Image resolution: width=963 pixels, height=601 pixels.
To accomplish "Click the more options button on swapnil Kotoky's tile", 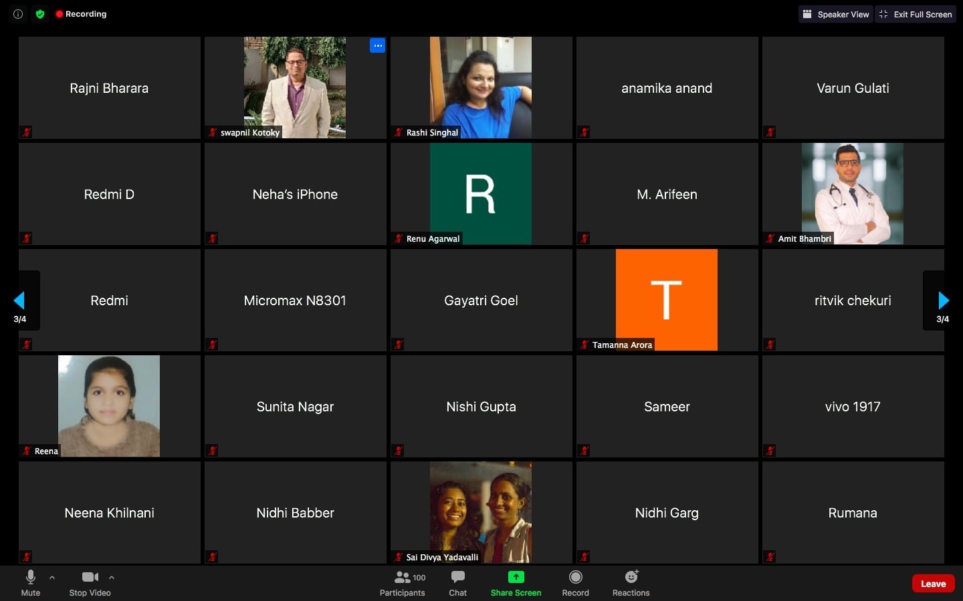I will tap(378, 45).
